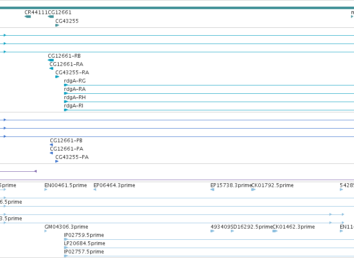Open the CG12661-RA transcript label
The image size is (354, 258).
pyautogui.click(x=67, y=64)
